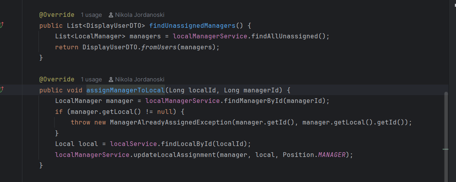Viewport: 456px width, 182px height.
Task: Click the implements gutter icon beside findUnassignedManagers
Action: [x=2, y=25]
